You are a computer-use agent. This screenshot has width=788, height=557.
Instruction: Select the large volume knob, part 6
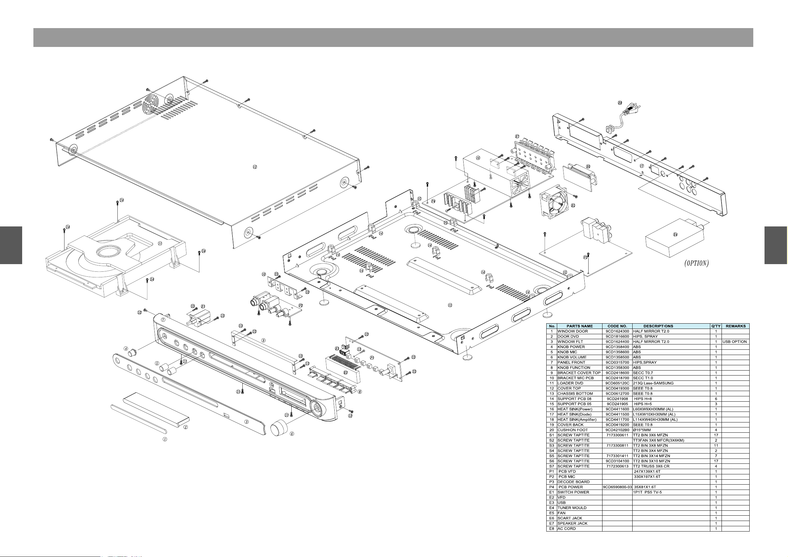[279, 428]
